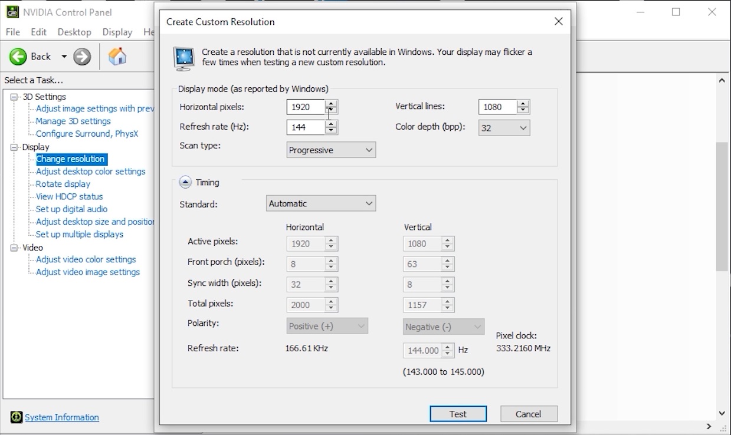The height and width of the screenshot is (435, 731).
Task: Open the Back history dropdown arrow
Action: pyautogui.click(x=64, y=57)
